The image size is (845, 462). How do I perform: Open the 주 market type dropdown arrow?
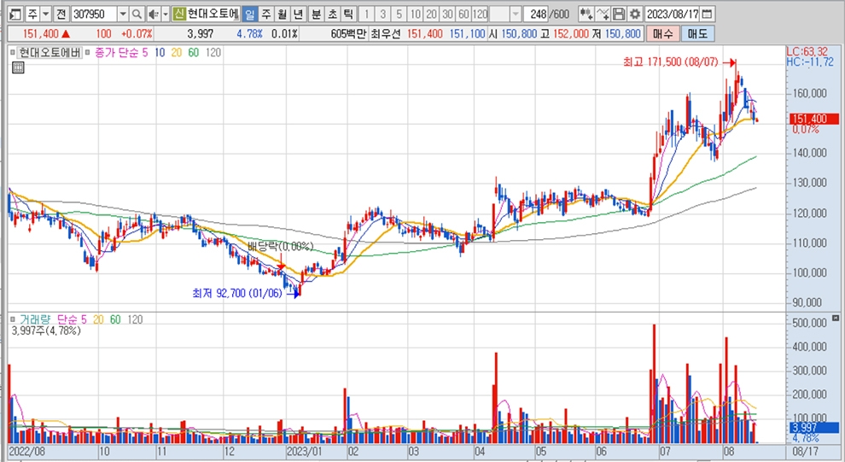pos(44,15)
